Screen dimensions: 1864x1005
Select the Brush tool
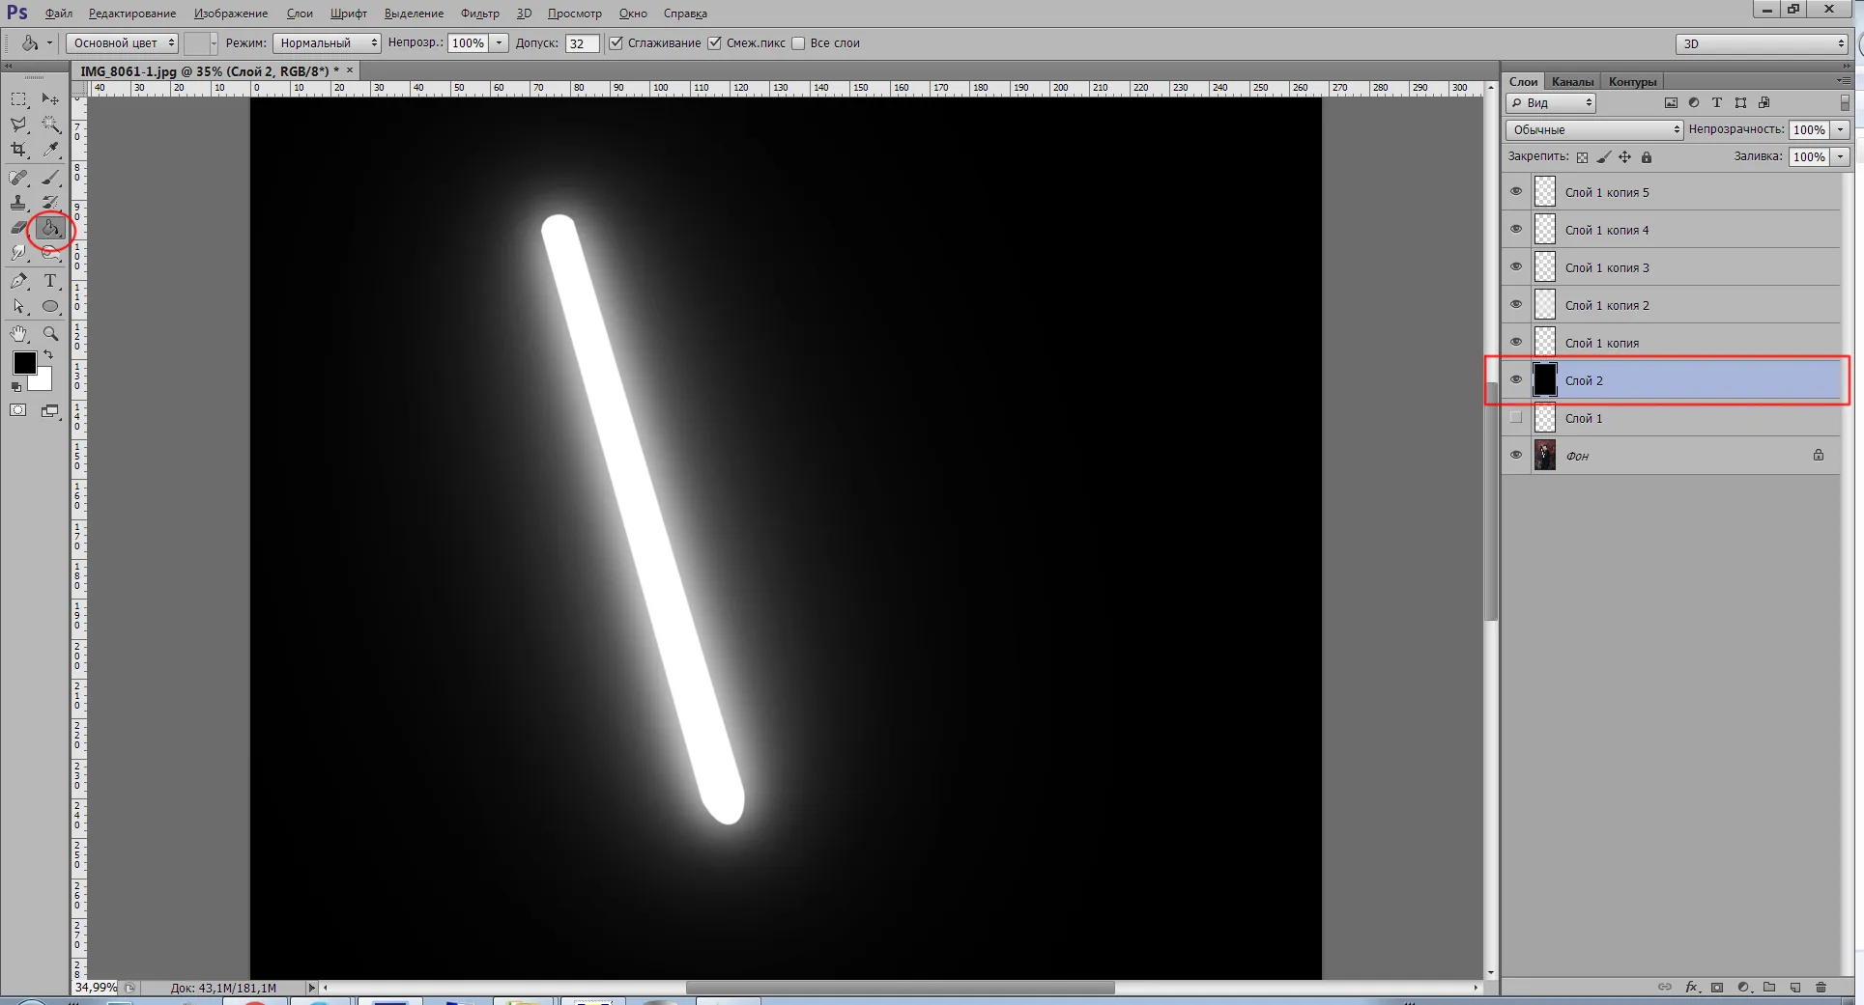pos(50,178)
